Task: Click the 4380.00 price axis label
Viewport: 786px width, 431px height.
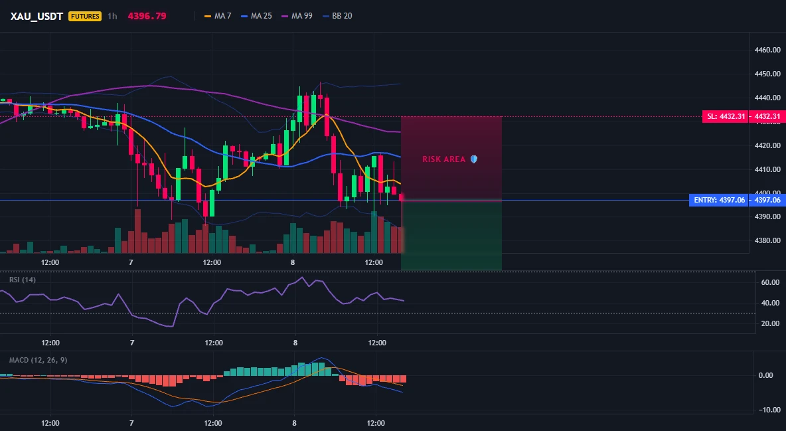Action: click(x=767, y=240)
